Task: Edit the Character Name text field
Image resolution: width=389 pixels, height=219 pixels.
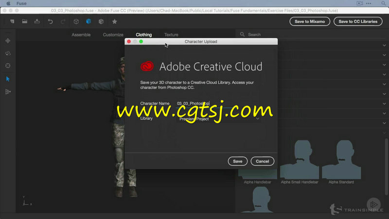Action: (218, 104)
